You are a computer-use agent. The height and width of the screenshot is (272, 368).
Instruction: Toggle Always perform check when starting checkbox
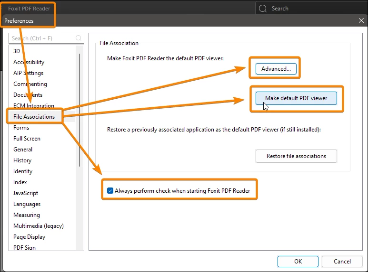[110, 190]
